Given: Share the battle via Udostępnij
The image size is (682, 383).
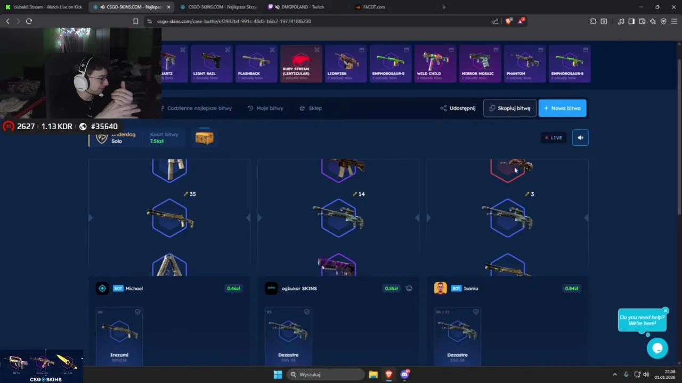Looking at the screenshot, I should 458,108.
